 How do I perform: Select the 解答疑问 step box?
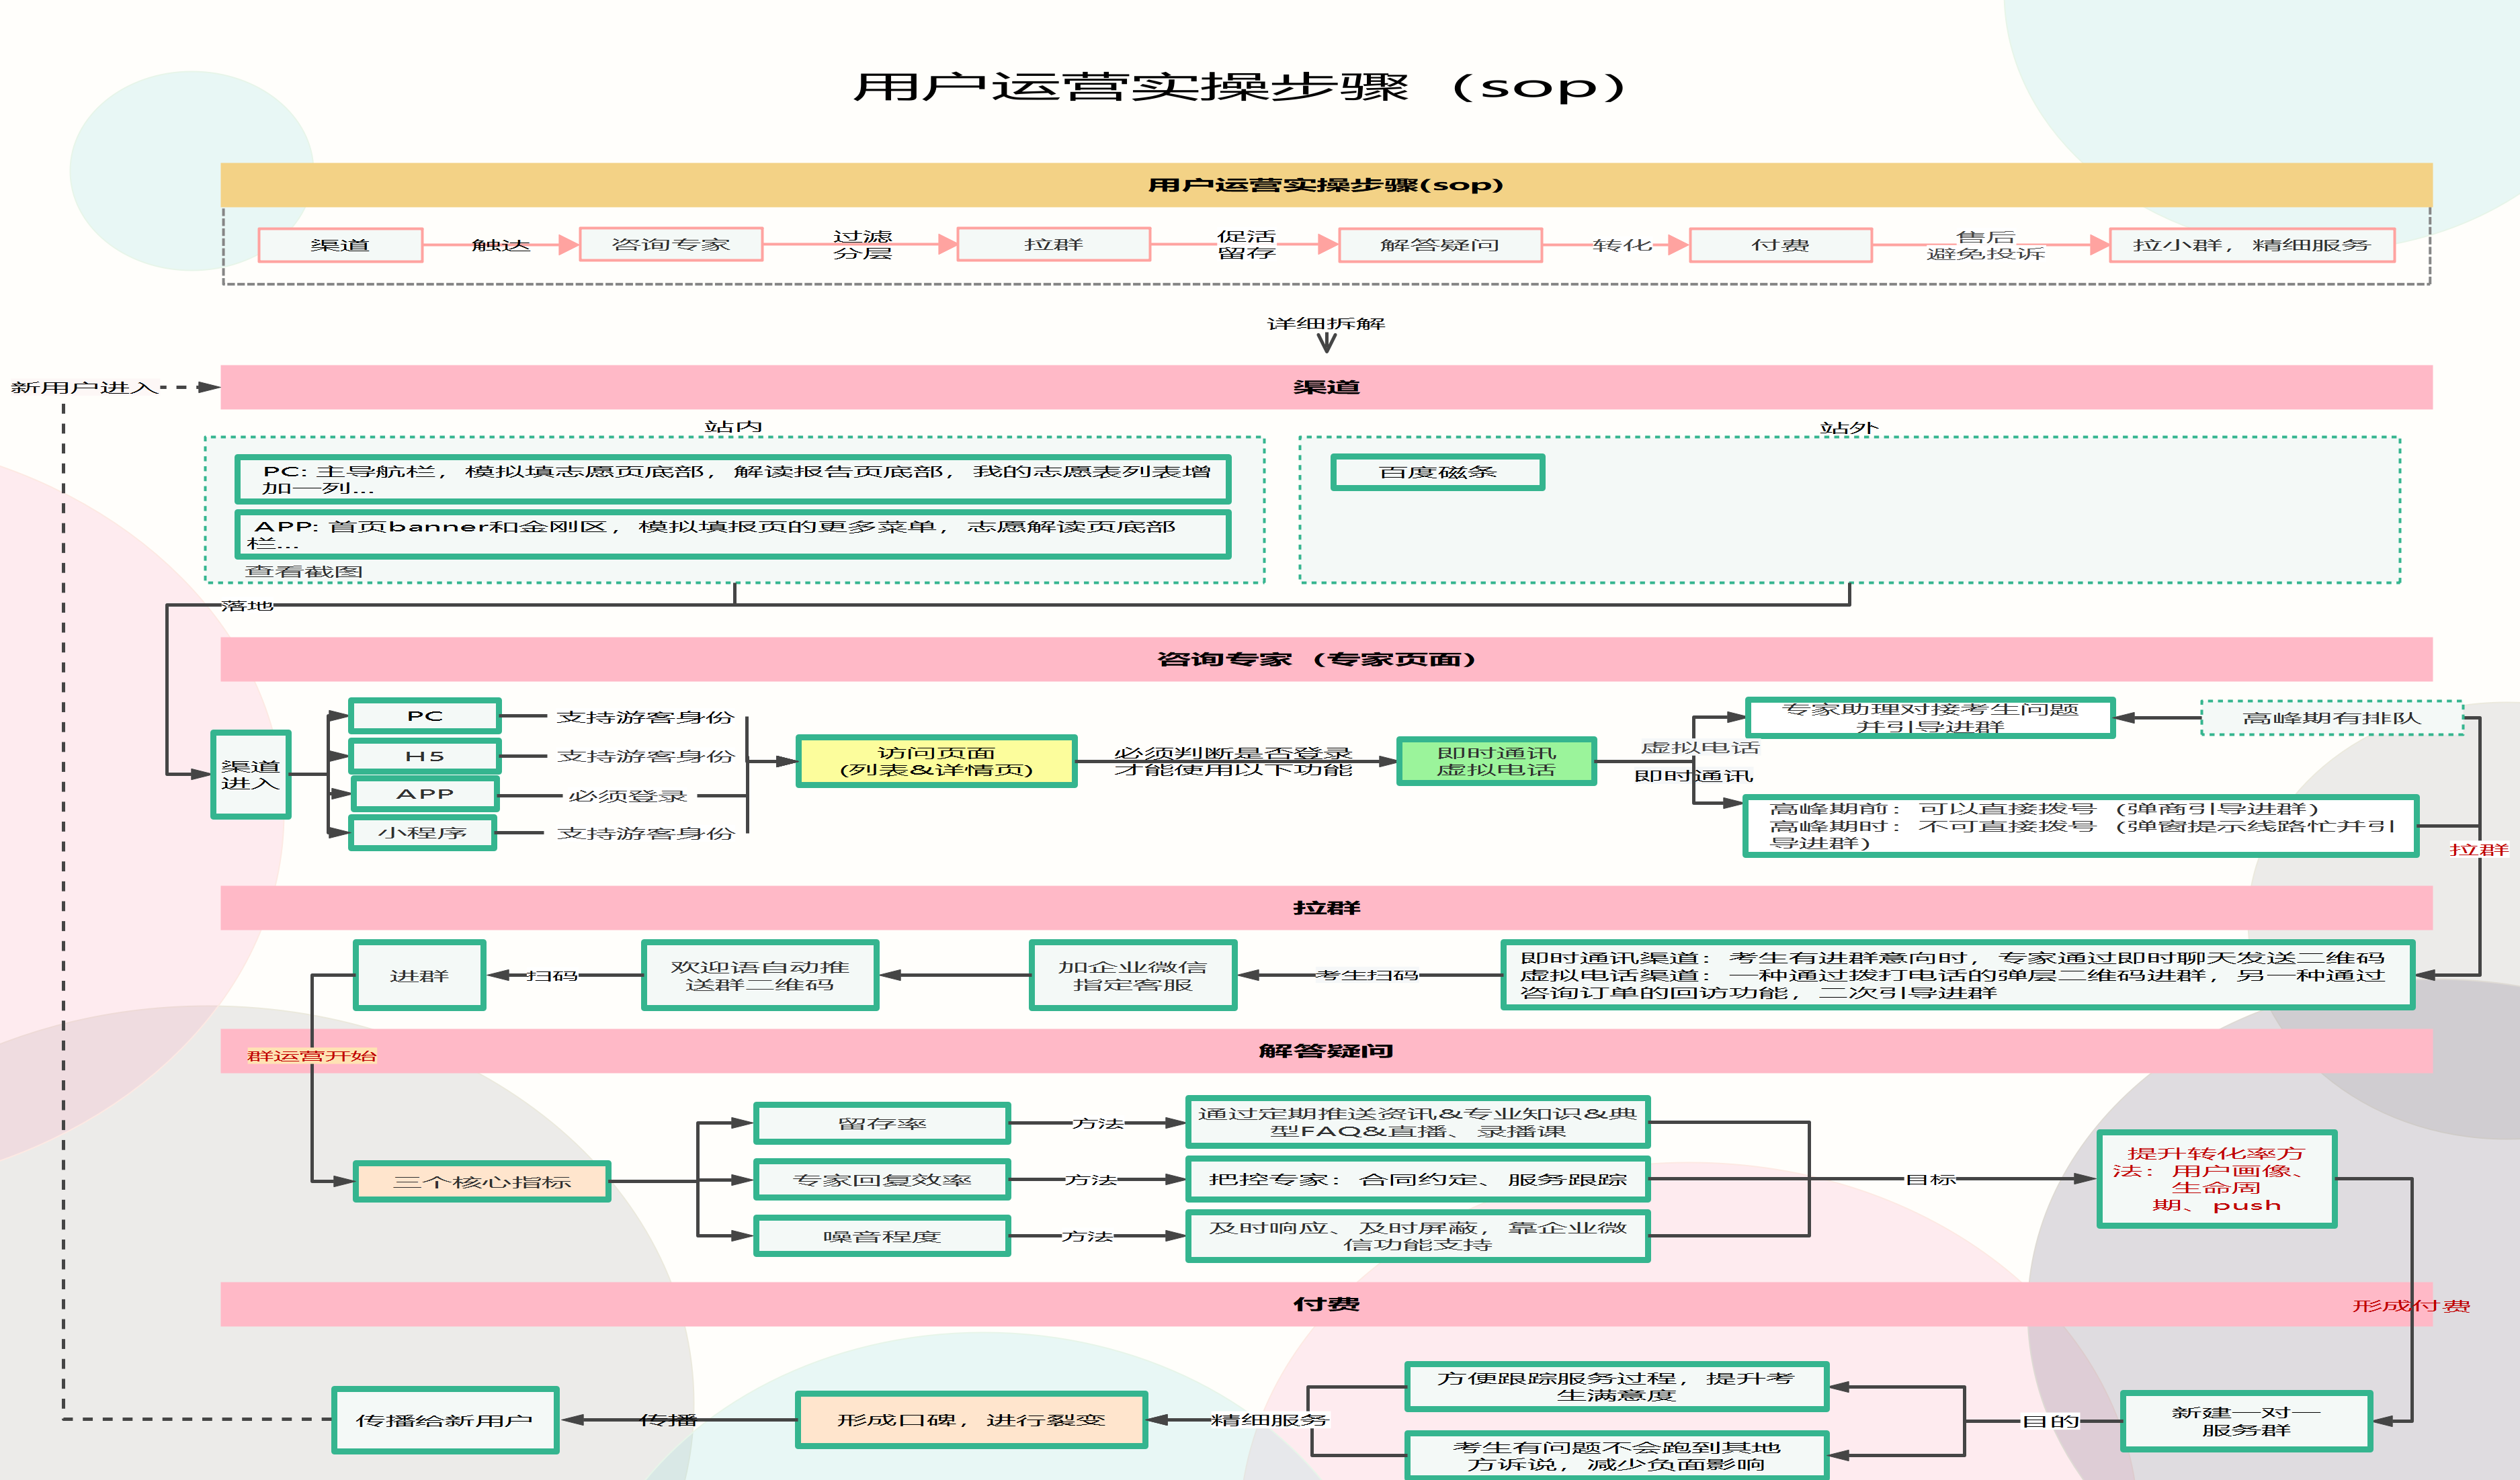1440,245
